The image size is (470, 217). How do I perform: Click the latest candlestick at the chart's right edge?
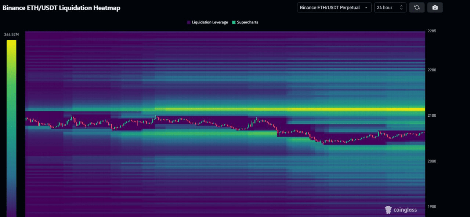pos(424,132)
